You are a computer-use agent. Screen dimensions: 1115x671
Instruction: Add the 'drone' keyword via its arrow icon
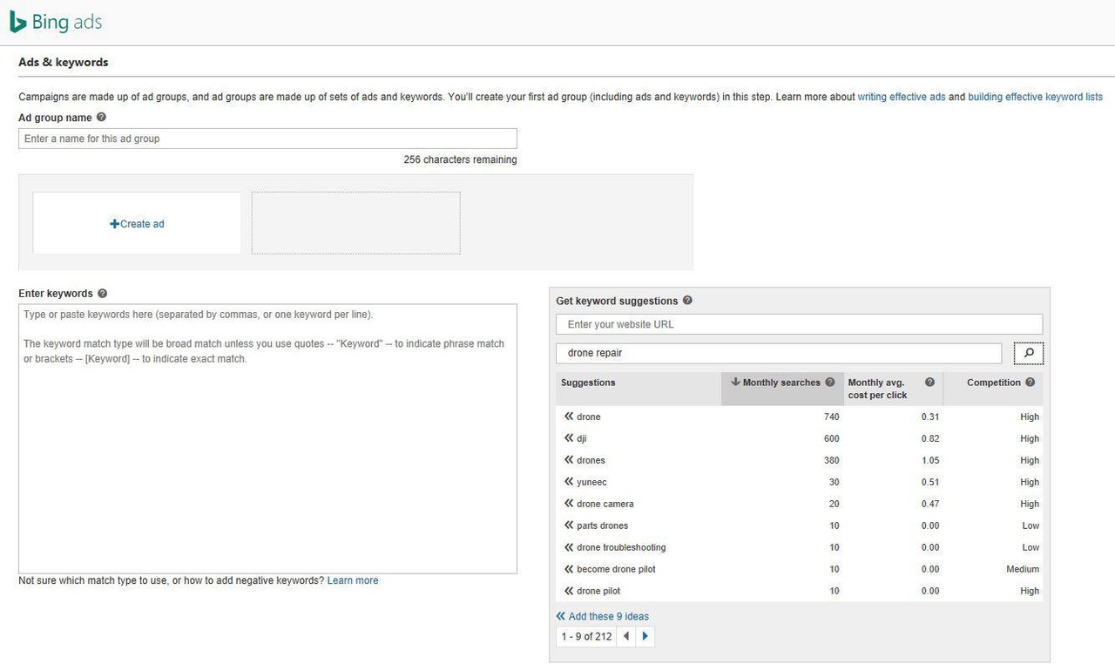569,417
